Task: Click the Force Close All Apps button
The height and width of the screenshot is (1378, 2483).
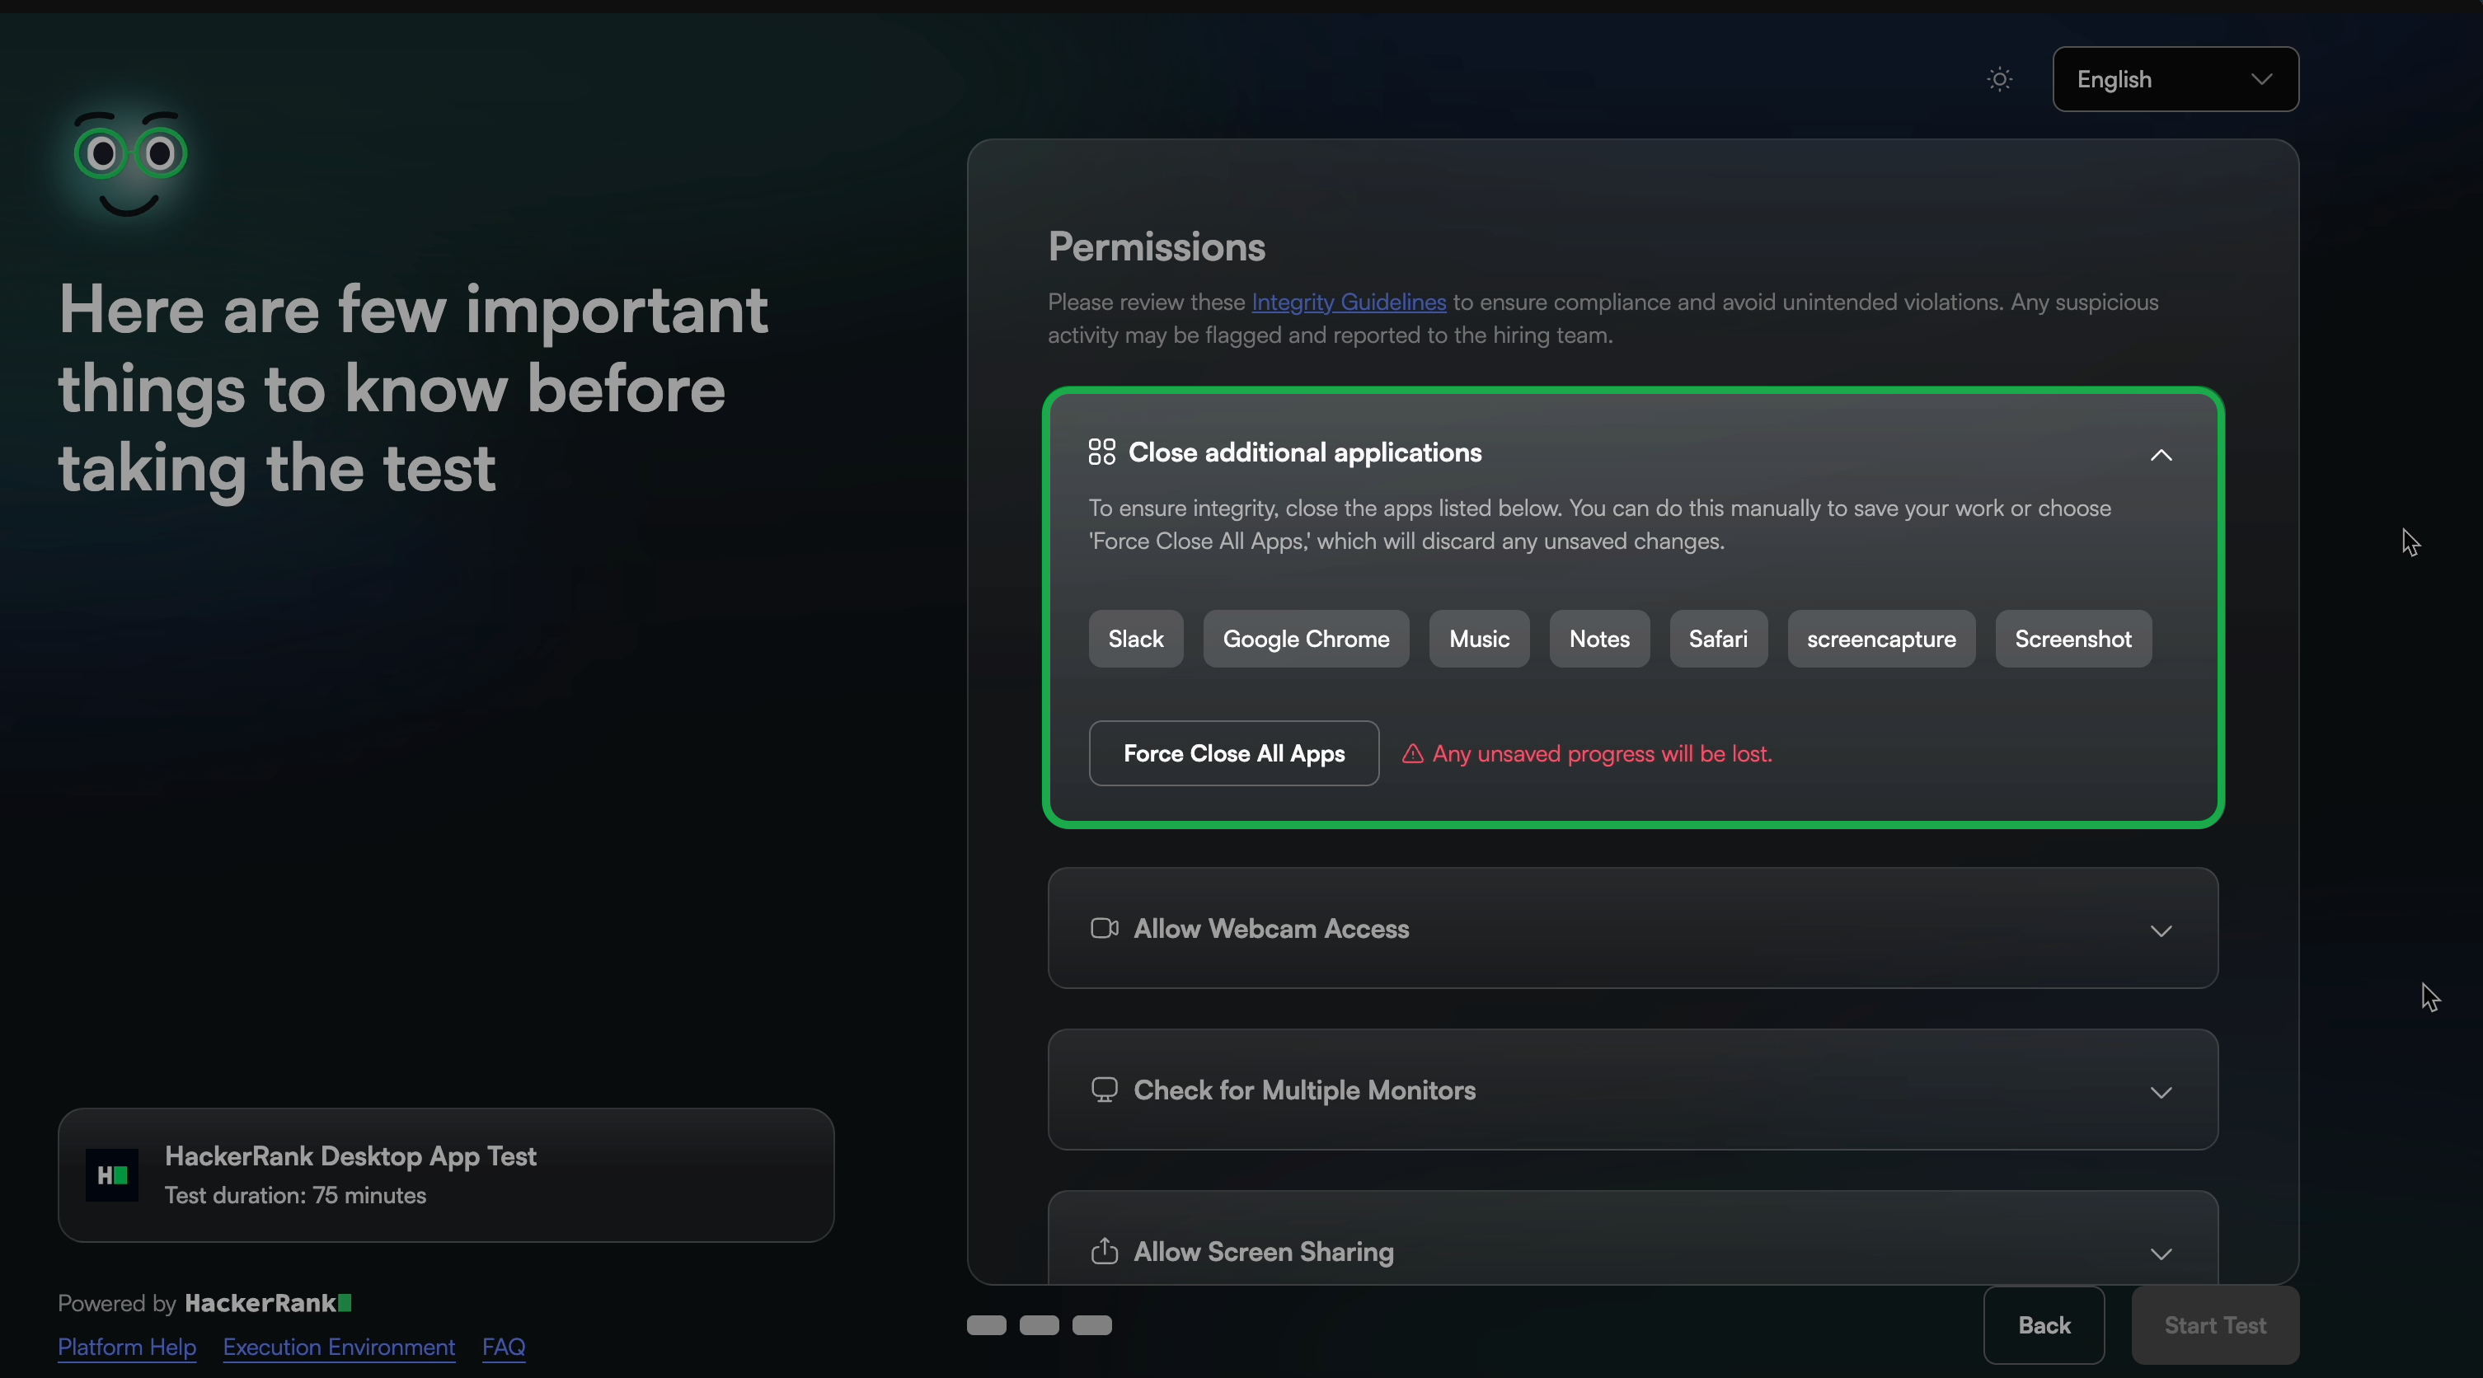Action: [1234, 753]
